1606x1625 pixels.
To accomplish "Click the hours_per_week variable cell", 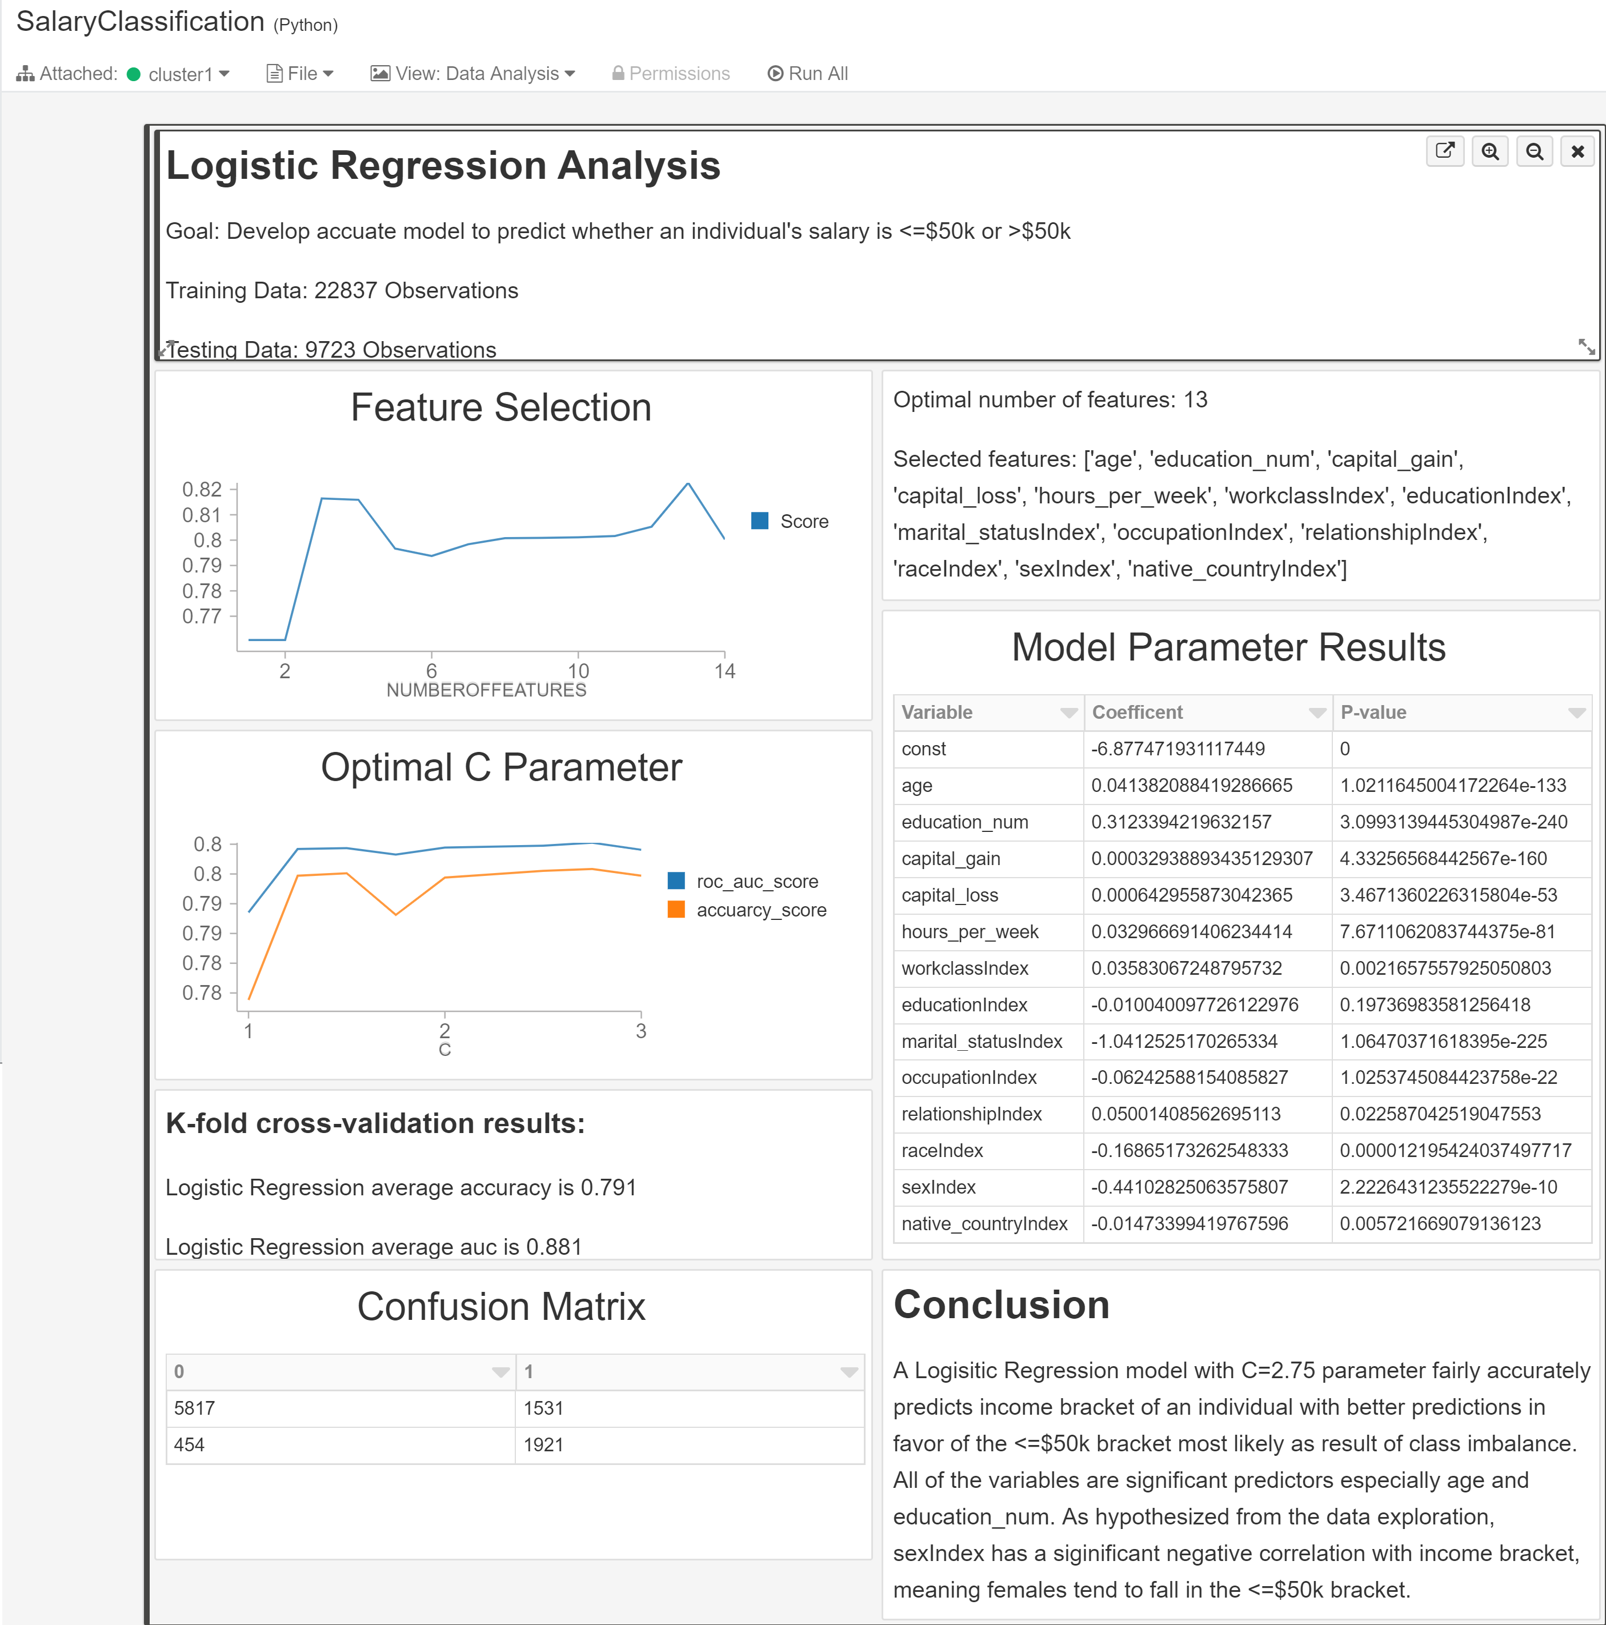I will point(989,932).
